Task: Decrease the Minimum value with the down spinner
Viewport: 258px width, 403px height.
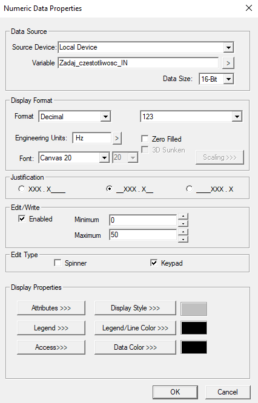Action: pos(183,223)
